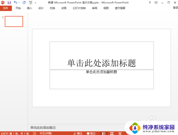The height and width of the screenshot is (135, 178).
Task: Click the 登录 (Sign in) link
Action: [x=176, y=8]
